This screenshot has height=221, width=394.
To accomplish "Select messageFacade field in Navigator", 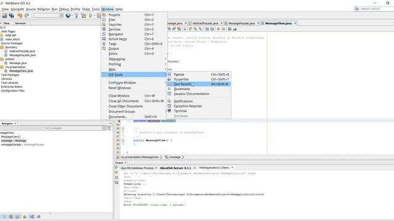I will [x=22, y=145].
